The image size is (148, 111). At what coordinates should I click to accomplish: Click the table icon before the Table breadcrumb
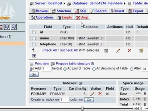coord(129,4)
